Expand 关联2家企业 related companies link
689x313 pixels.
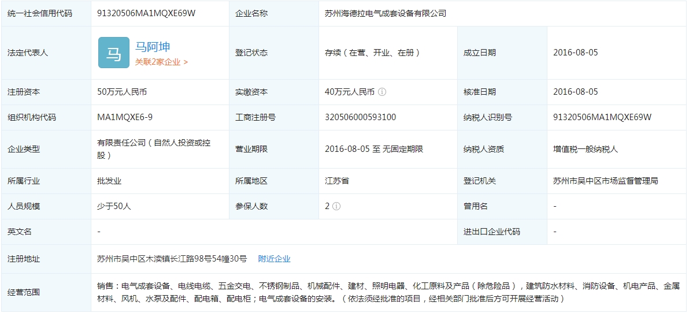tap(161, 62)
